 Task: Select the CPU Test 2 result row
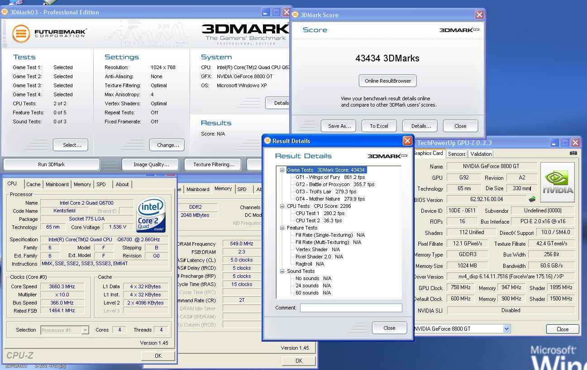click(x=319, y=220)
